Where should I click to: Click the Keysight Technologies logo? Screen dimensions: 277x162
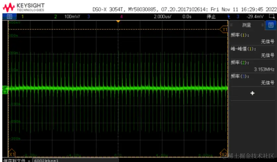point(24,7)
